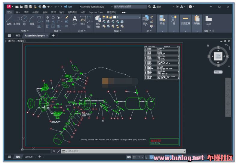Add a new drawing tab with plus

click(x=53, y=36)
